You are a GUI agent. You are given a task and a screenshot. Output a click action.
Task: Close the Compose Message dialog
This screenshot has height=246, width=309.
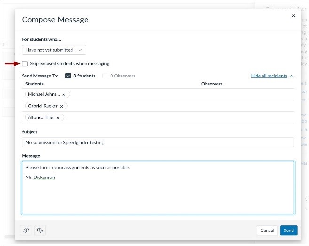pyautogui.click(x=293, y=15)
